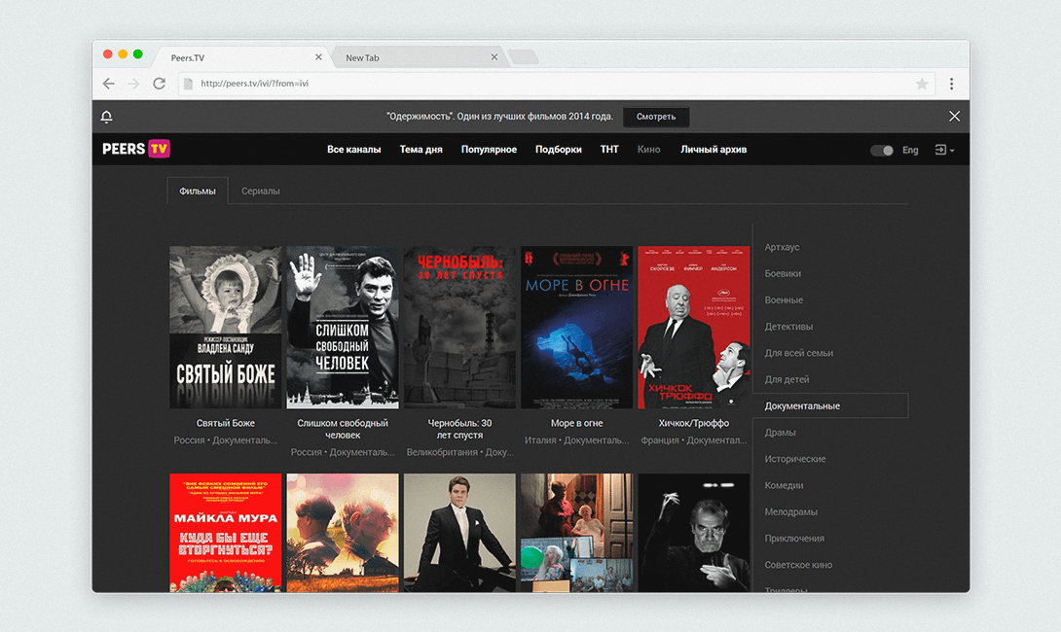The height and width of the screenshot is (632, 1061).
Task: Close the New Tab browser tab
Action: pyautogui.click(x=494, y=57)
